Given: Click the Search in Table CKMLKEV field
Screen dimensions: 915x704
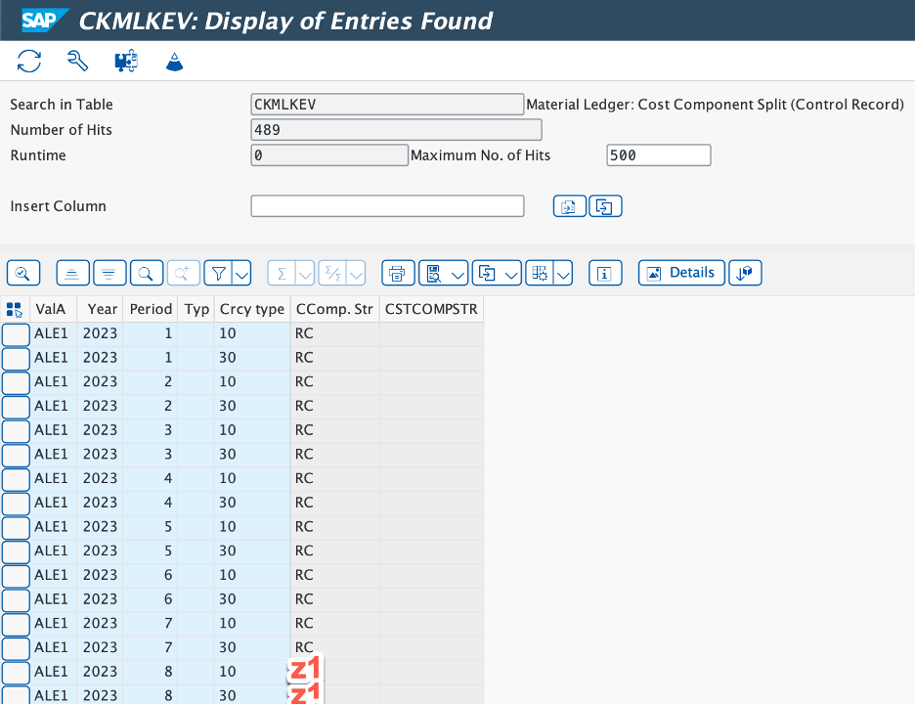Looking at the screenshot, I should pyautogui.click(x=387, y=105).
